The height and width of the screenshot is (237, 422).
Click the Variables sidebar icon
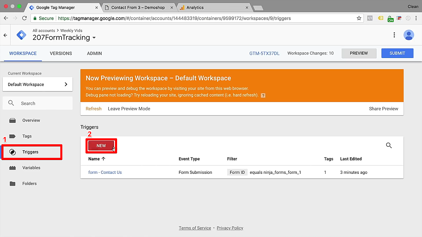pos(13,168)
